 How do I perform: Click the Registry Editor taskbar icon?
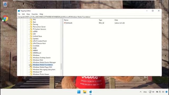(91, 92)
